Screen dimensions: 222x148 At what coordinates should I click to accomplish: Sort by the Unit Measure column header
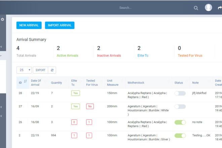[115, 82]
